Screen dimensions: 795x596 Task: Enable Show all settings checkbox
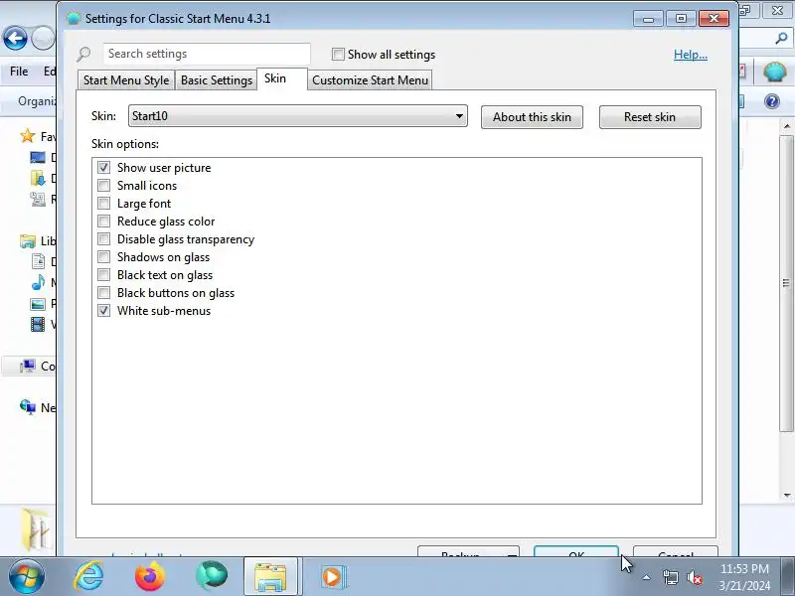point(338,55)
